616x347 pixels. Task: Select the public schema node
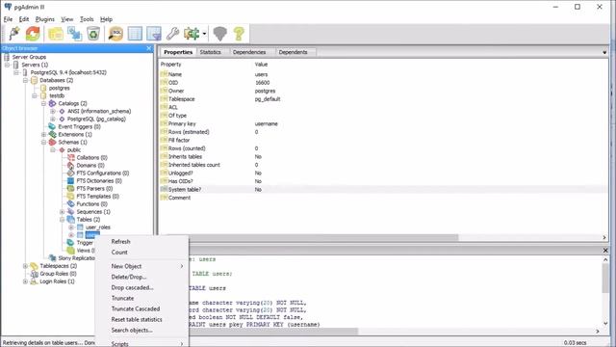[x=74, y=150]
